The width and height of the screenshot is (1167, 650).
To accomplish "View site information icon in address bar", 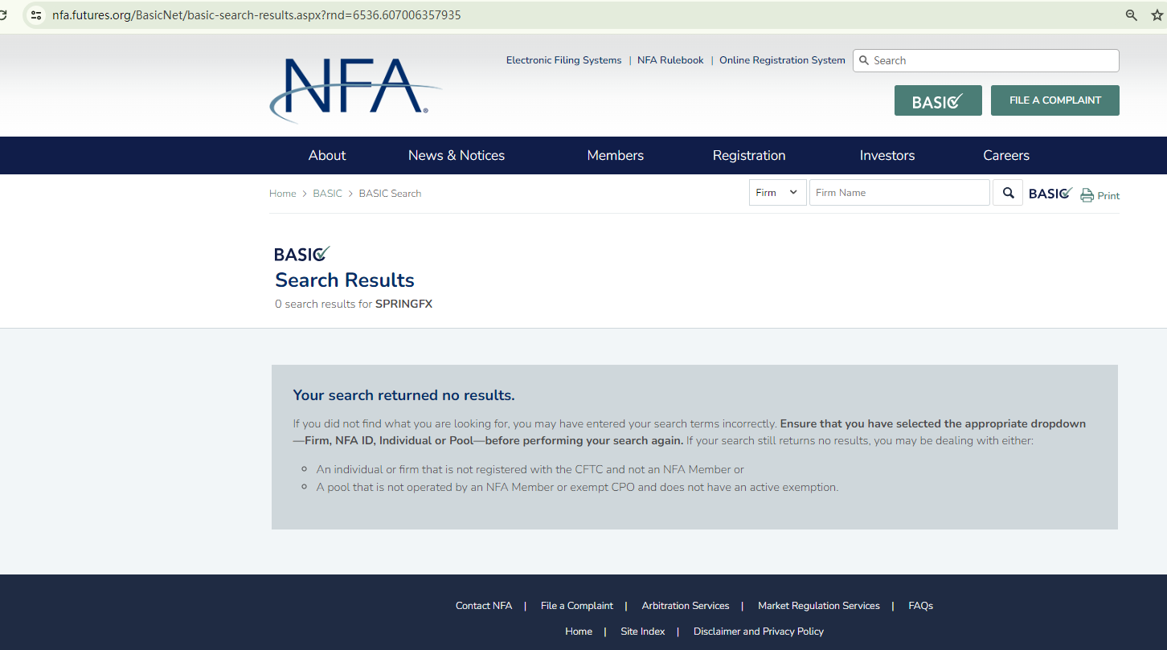I will click(36, 15).
